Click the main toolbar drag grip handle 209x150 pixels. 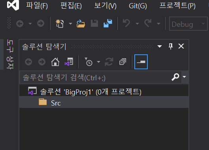point(9,23)
